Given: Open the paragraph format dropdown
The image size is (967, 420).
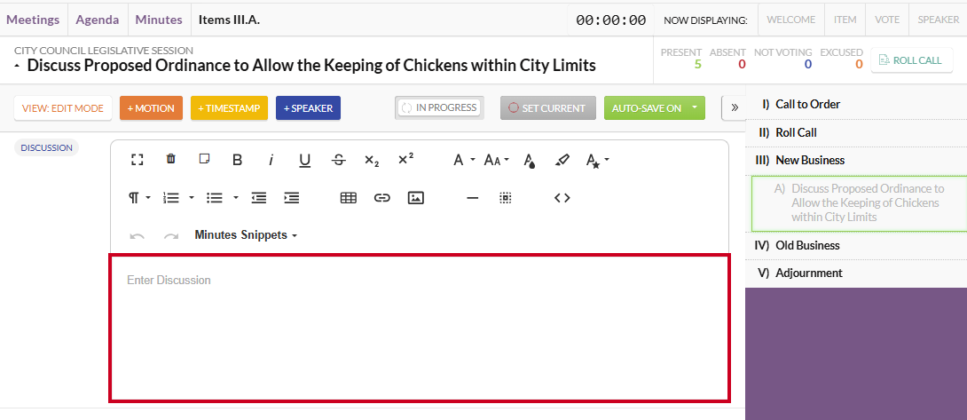Looking at the screenshot, I should click(x=139, y=198).
